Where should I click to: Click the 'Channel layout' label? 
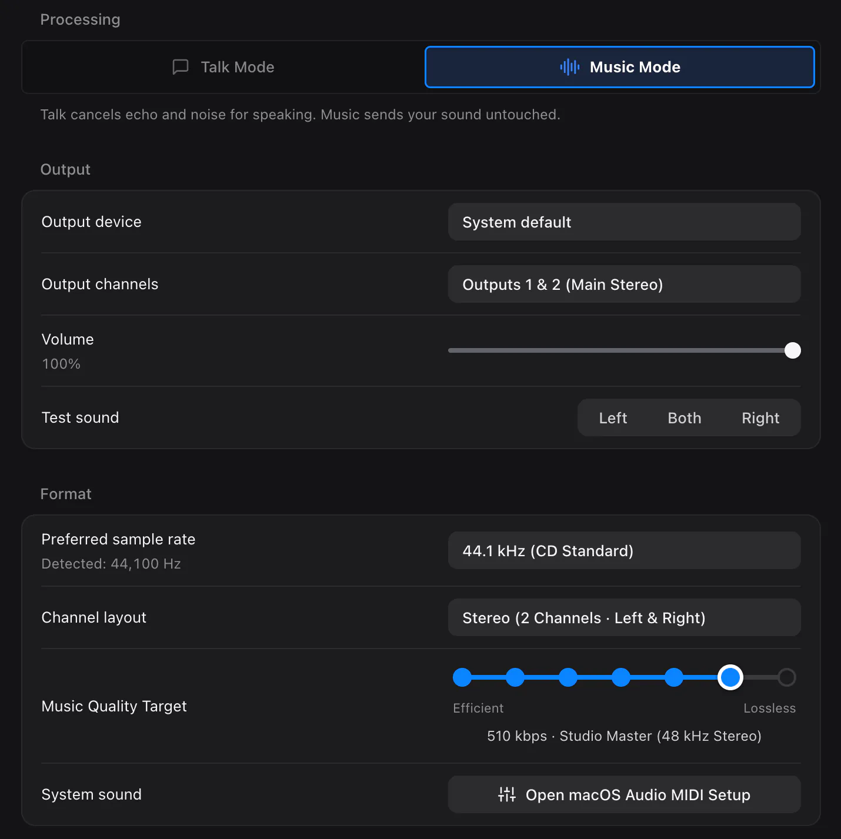94,617
